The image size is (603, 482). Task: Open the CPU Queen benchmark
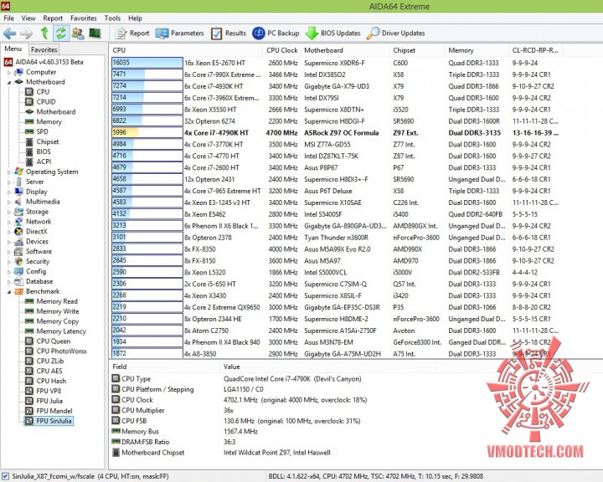coord(54,341)
